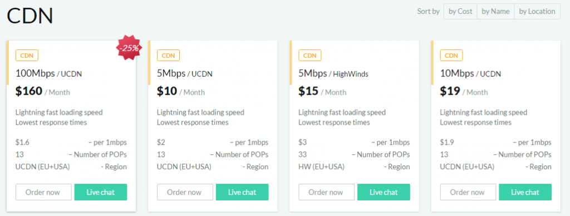Viewport: 570px width, 216px height.
Task: Start Live chat for 10Mbps plan
Action: click(525, 192)
